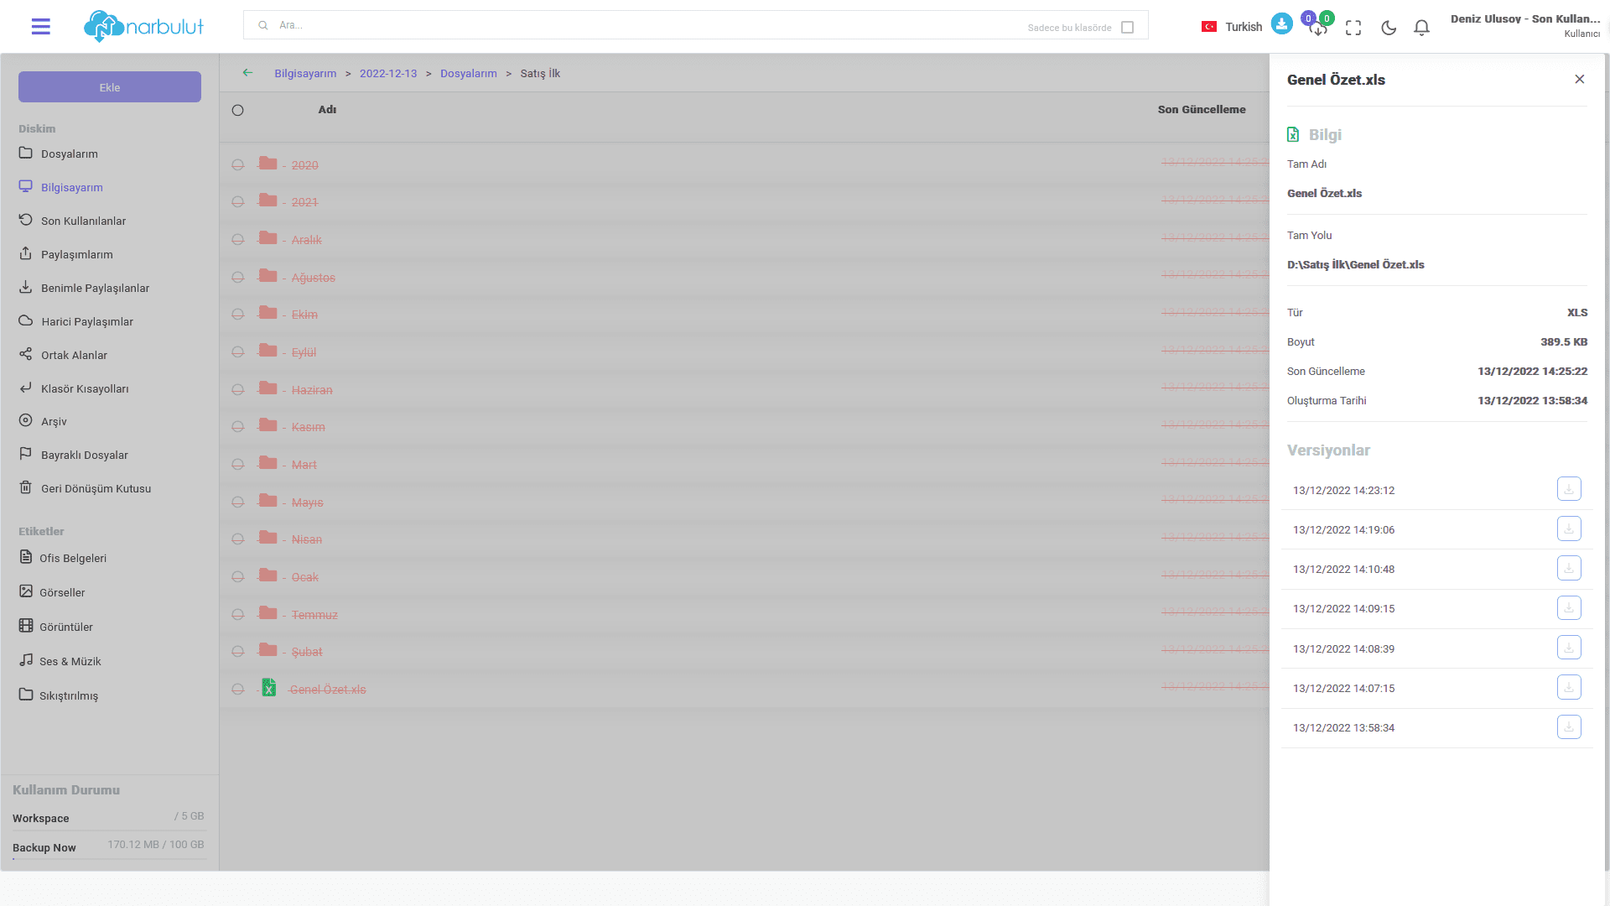
Task: Enter fullscreen mode icon
Action: (1353, 28)
